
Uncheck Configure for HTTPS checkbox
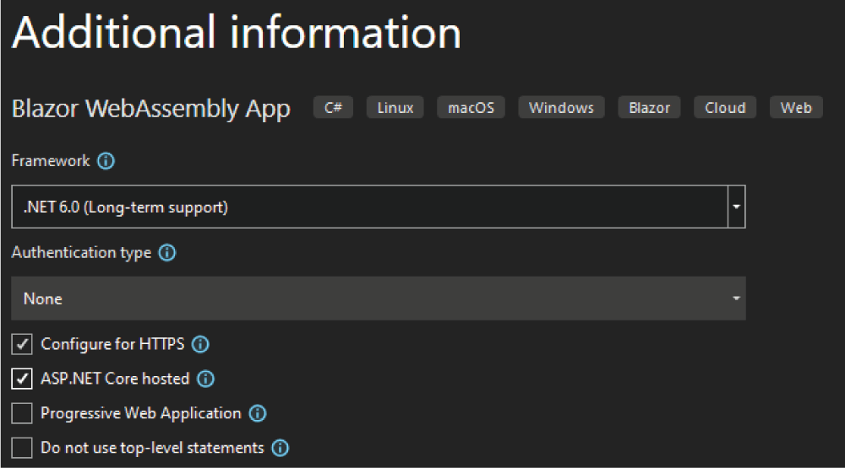pyautogui.click(x=22, y=344)
